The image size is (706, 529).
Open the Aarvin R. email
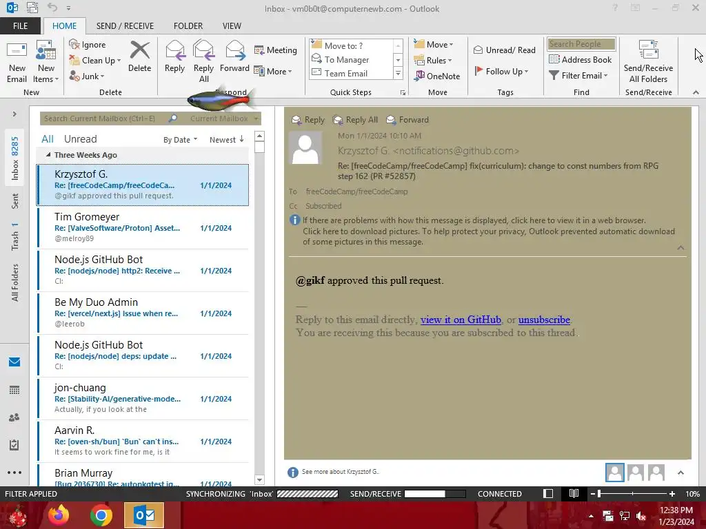(x=143, y=442)
